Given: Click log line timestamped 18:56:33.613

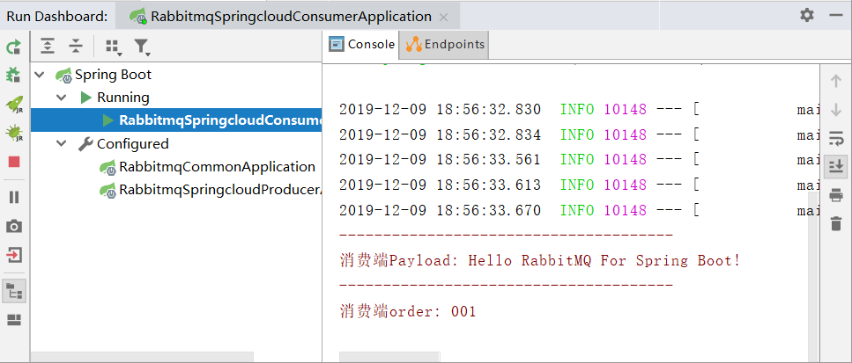Looking at the screenshot, I should (579, 185).
